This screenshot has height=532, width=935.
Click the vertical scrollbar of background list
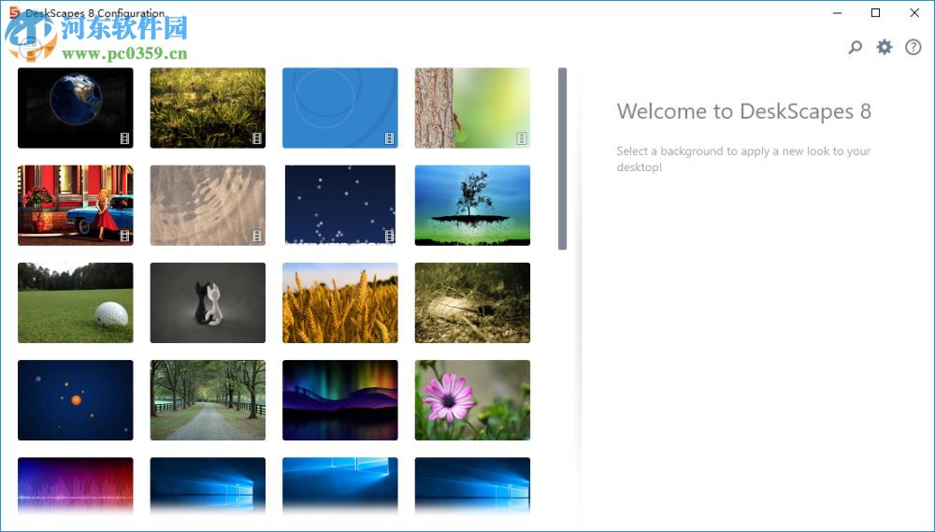pos(562,159)
